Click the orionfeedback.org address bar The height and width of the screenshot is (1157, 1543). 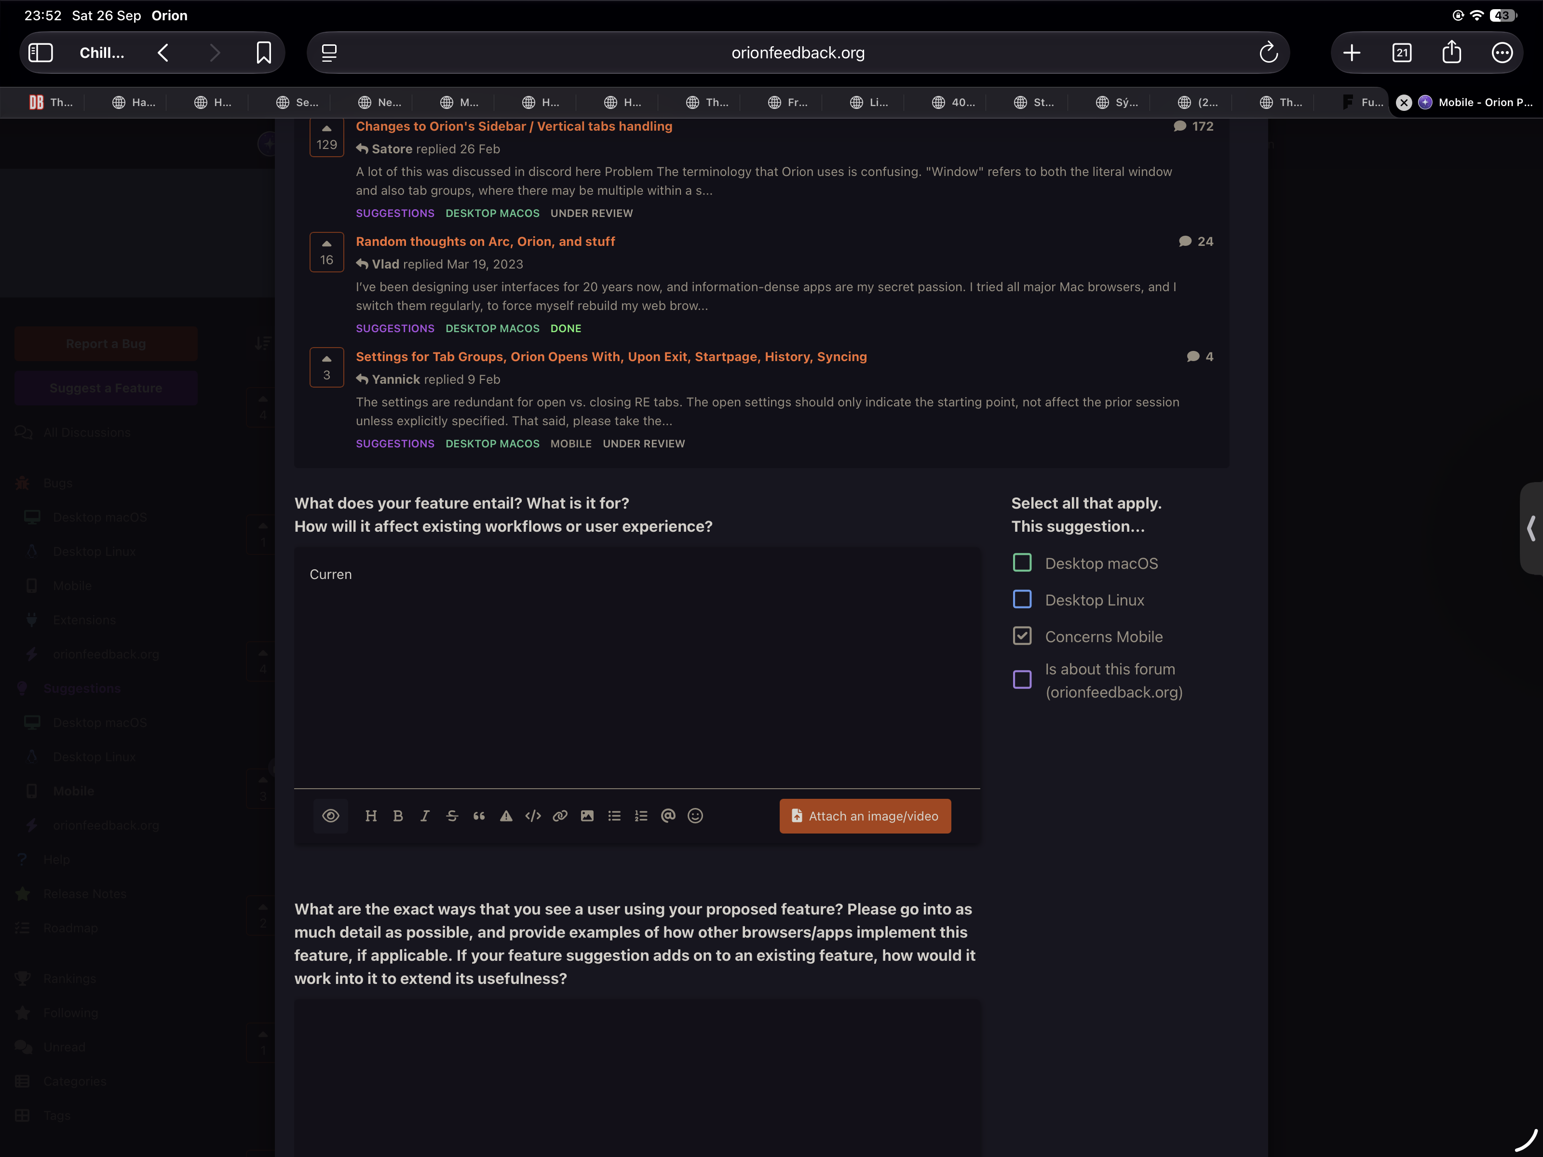(x=798, y=52)
